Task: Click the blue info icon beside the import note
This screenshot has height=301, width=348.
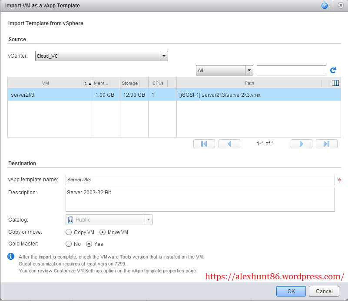Action: (11, 256)
